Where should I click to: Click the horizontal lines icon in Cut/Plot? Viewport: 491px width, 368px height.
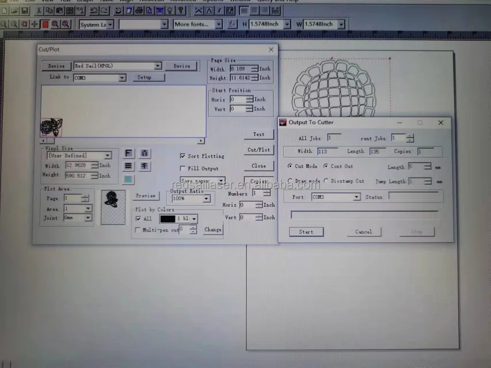tap(129, 167)
